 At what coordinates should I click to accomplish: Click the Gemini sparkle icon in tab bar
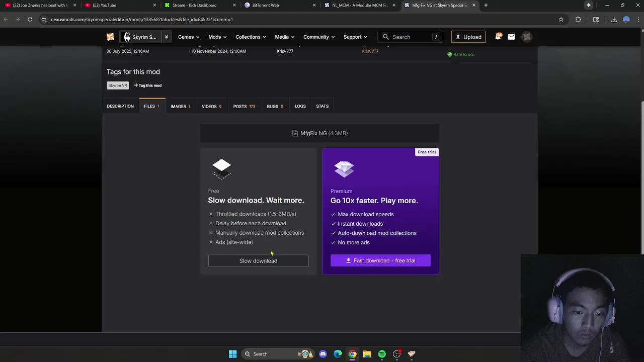point(589,5)
